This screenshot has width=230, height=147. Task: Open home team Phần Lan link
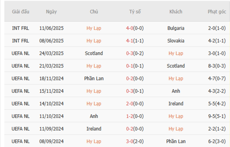[94, 78]
